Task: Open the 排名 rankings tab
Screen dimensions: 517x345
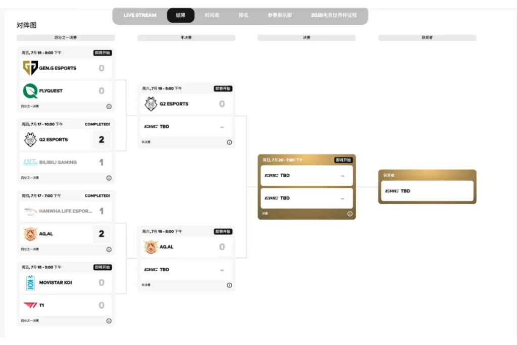Action: coord(244,15)
